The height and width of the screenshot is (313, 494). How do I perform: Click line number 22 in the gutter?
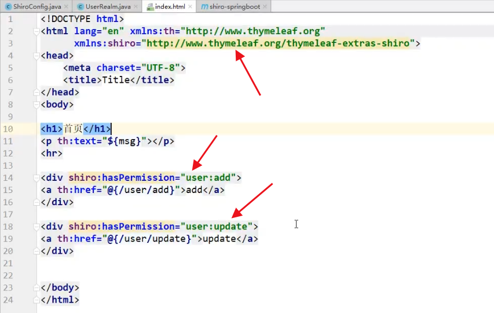click(x=8, y=276)
